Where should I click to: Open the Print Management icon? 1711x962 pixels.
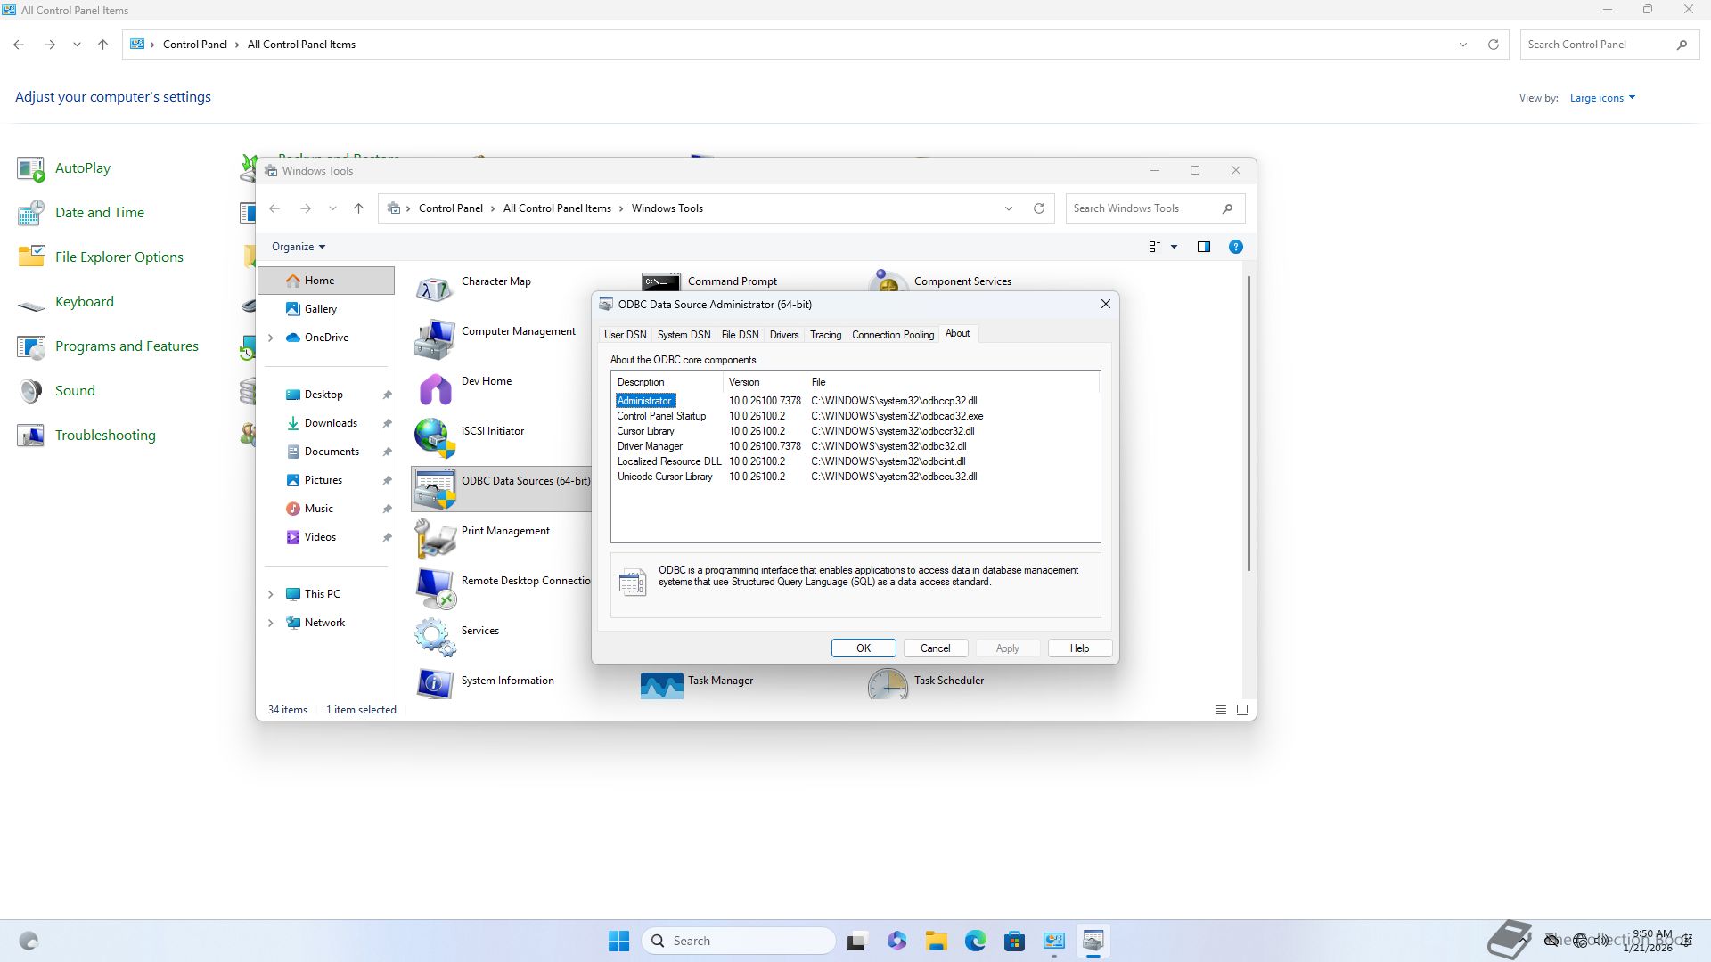click(434, 538)
